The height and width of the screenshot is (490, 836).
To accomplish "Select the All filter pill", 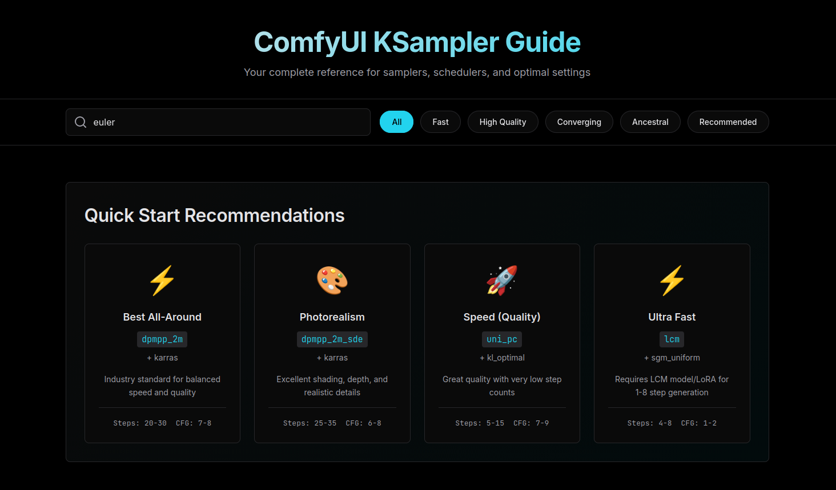I will point(396,122).
